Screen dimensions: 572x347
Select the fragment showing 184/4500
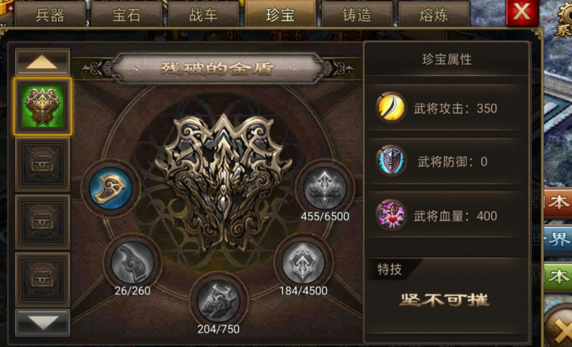[x=303, y=262]
